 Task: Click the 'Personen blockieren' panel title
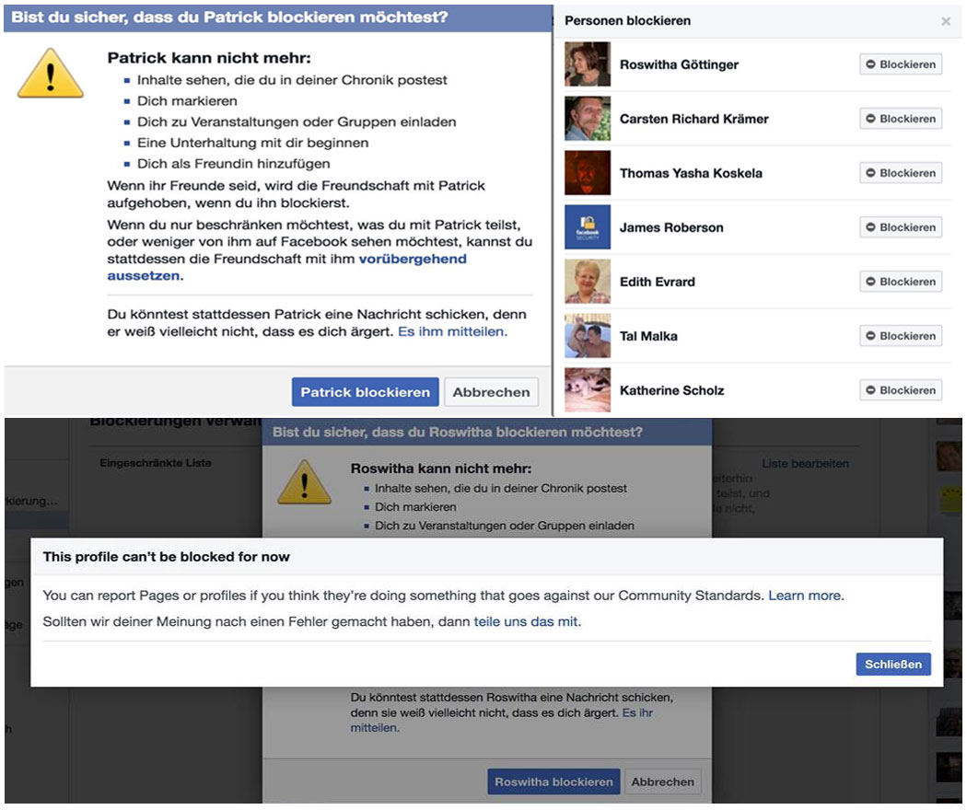coord(628,21)
